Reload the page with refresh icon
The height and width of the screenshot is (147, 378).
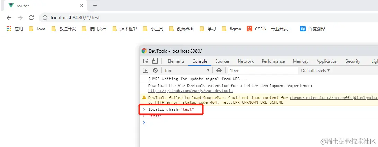[x=31, y=18]
